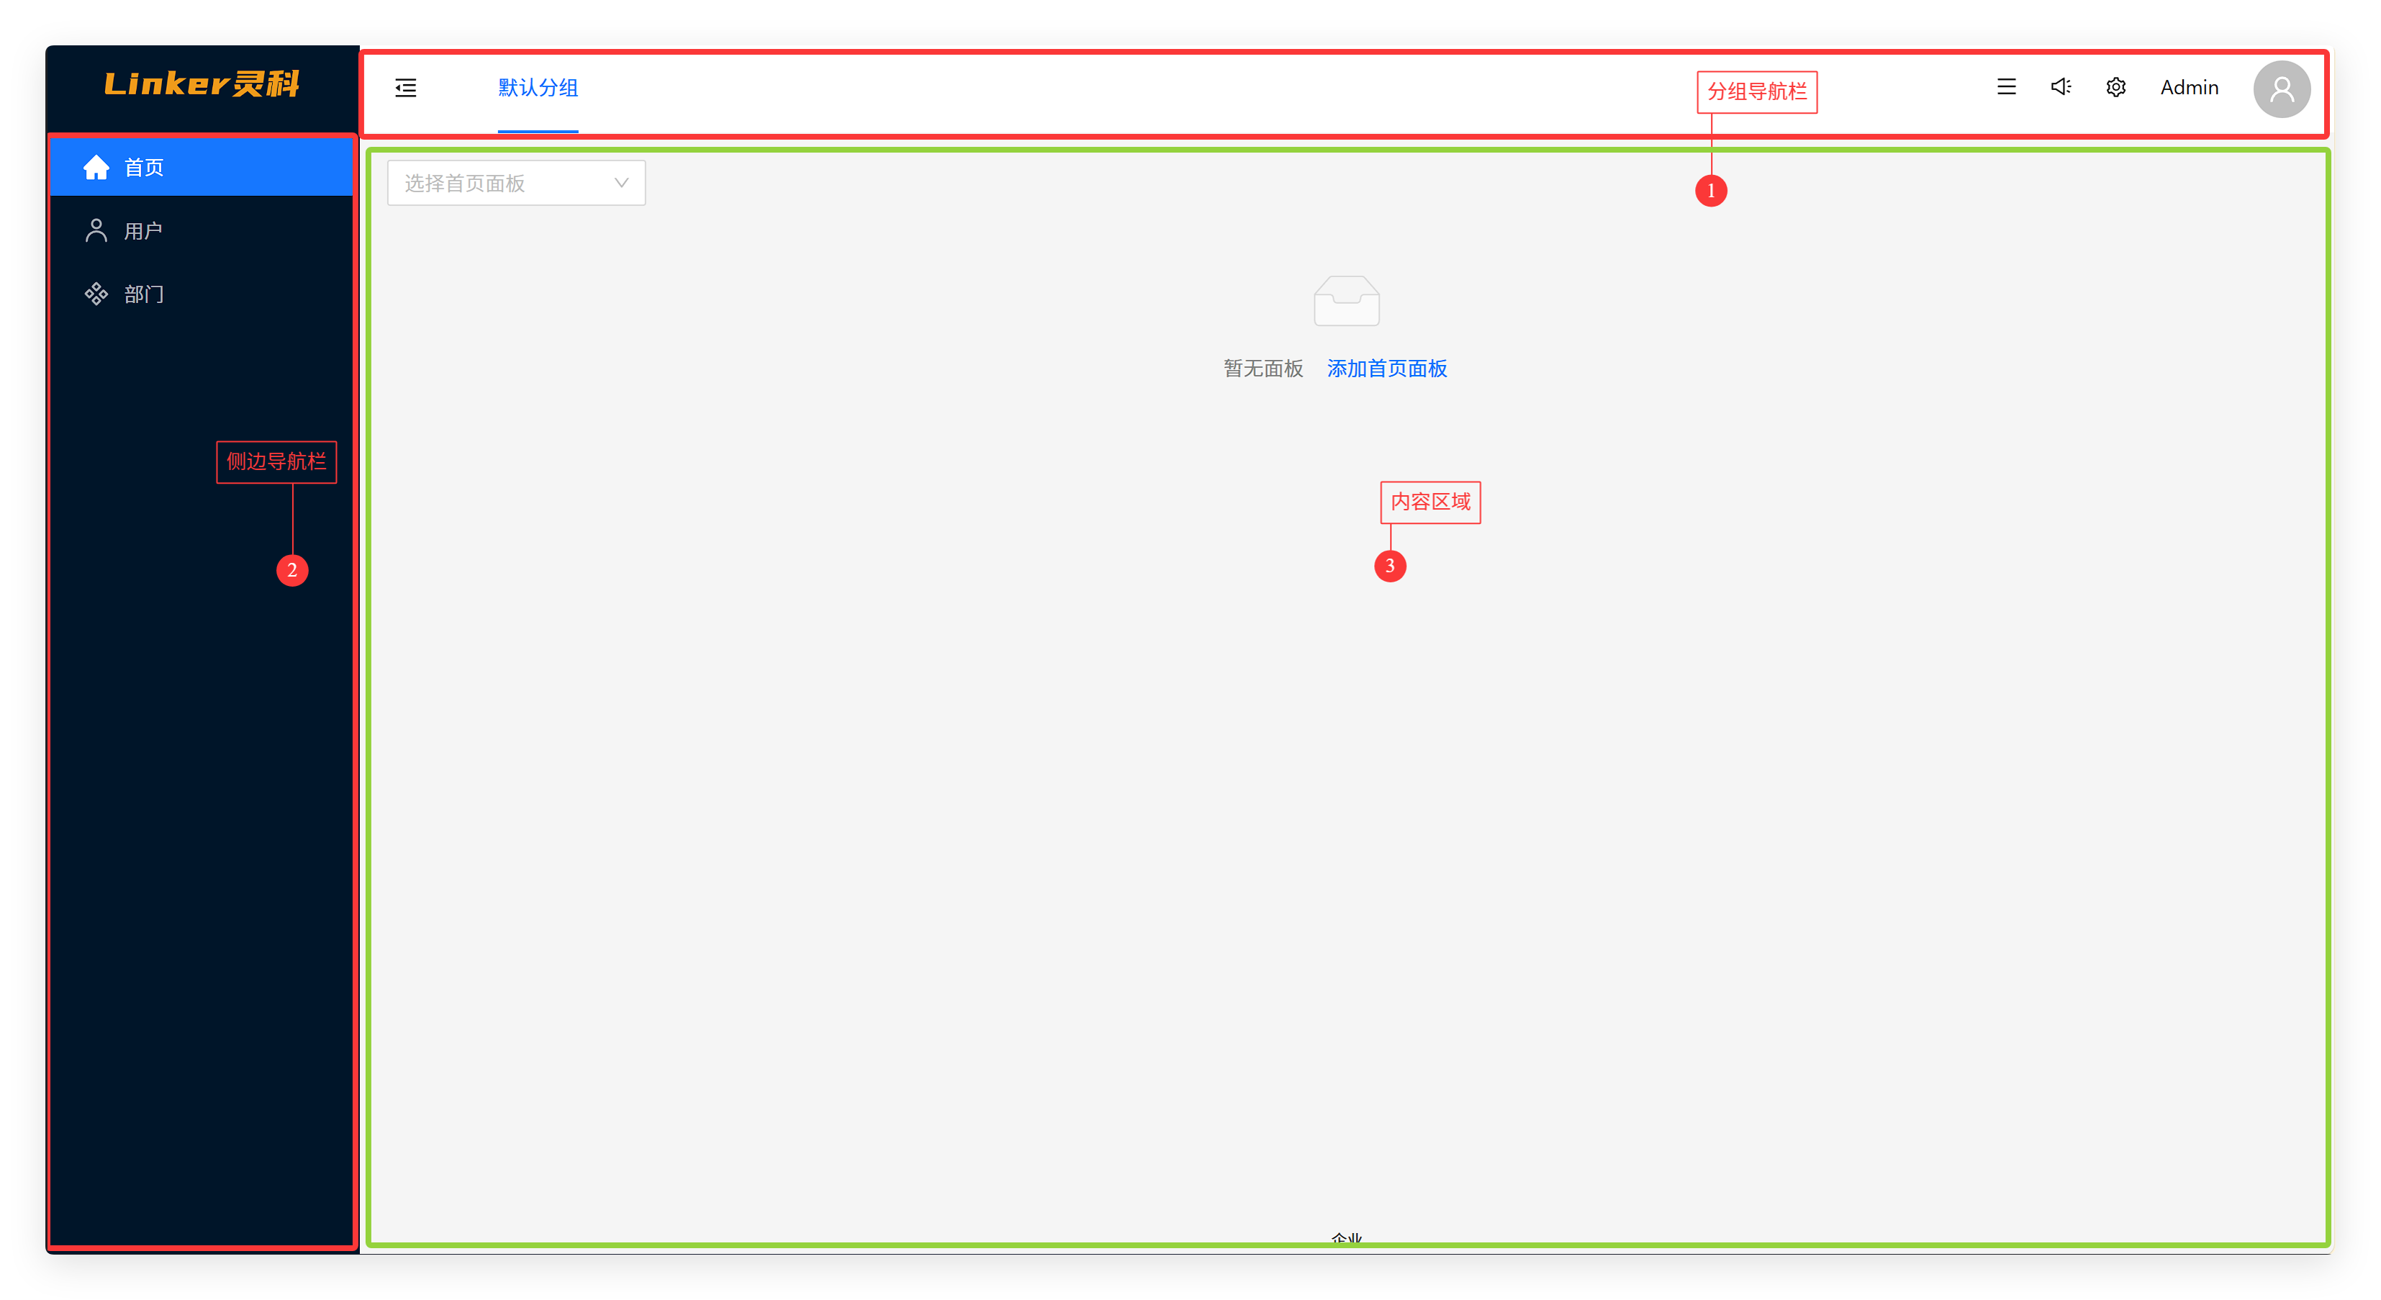
Task: Click the 分组导航栏 annotation label
Action: coord(1756,91)
